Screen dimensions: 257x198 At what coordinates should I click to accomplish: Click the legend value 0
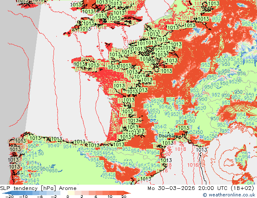tap(68, 196)
